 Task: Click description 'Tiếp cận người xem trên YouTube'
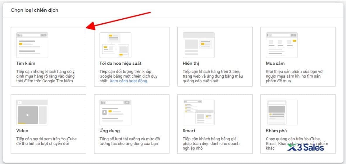(47, 141)
